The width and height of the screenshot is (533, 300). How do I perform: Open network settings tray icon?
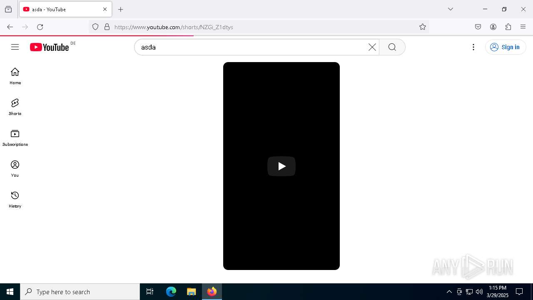tap(469, 292)
